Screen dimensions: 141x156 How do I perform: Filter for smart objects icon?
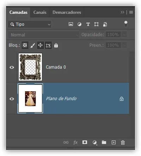(105, 24)
